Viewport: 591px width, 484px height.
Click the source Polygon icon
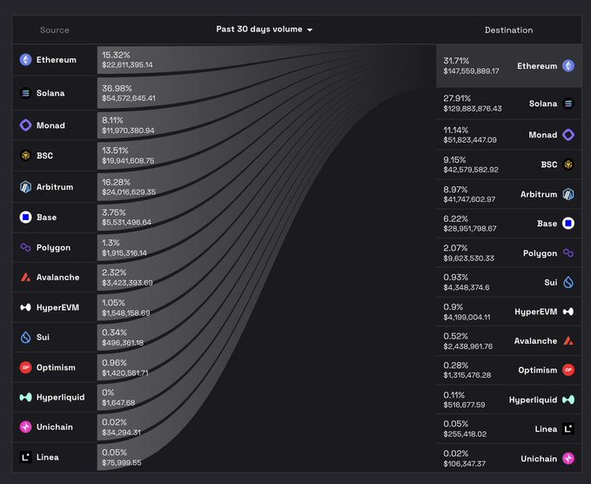25,247
